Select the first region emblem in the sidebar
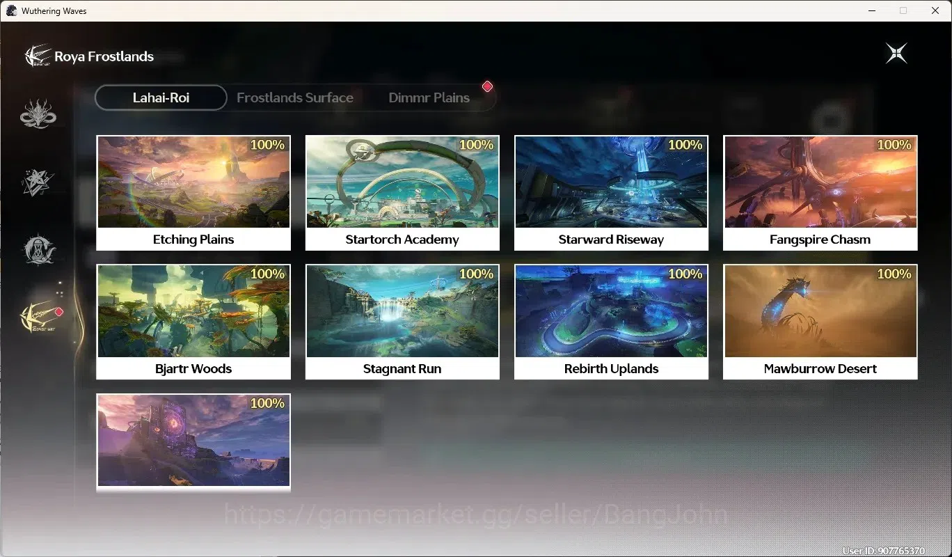Screen dimensions: 952x557 coord(38,114)
